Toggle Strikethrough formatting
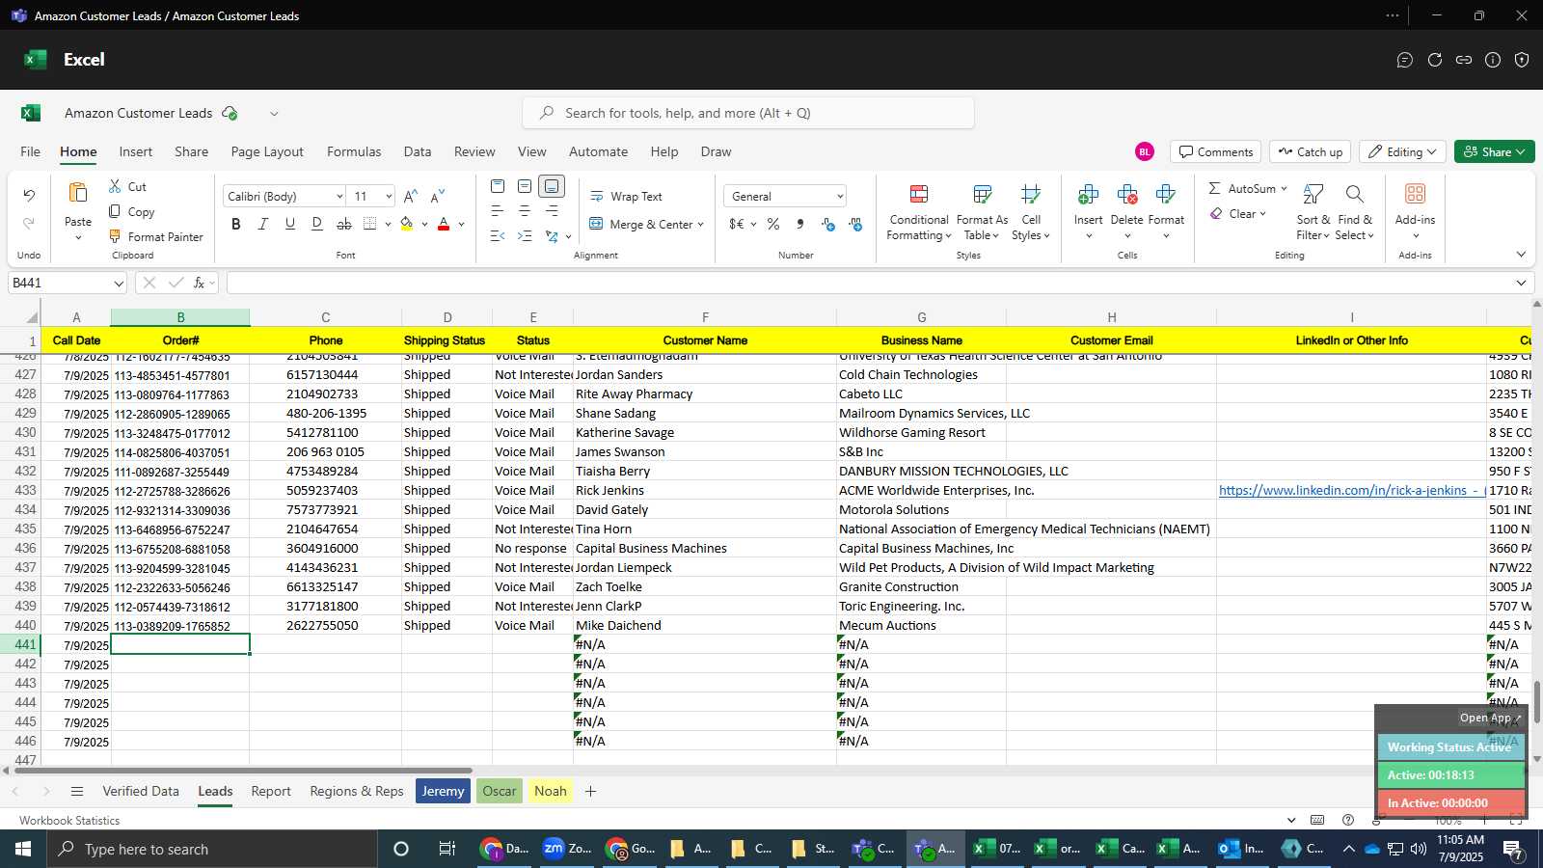Image resolution: width=1543 pixels, height=868 pixels. click(343, 224)
